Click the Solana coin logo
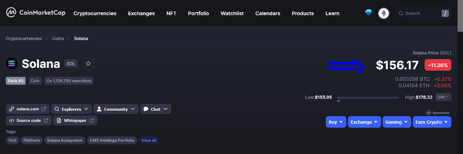 click(12, 64)
